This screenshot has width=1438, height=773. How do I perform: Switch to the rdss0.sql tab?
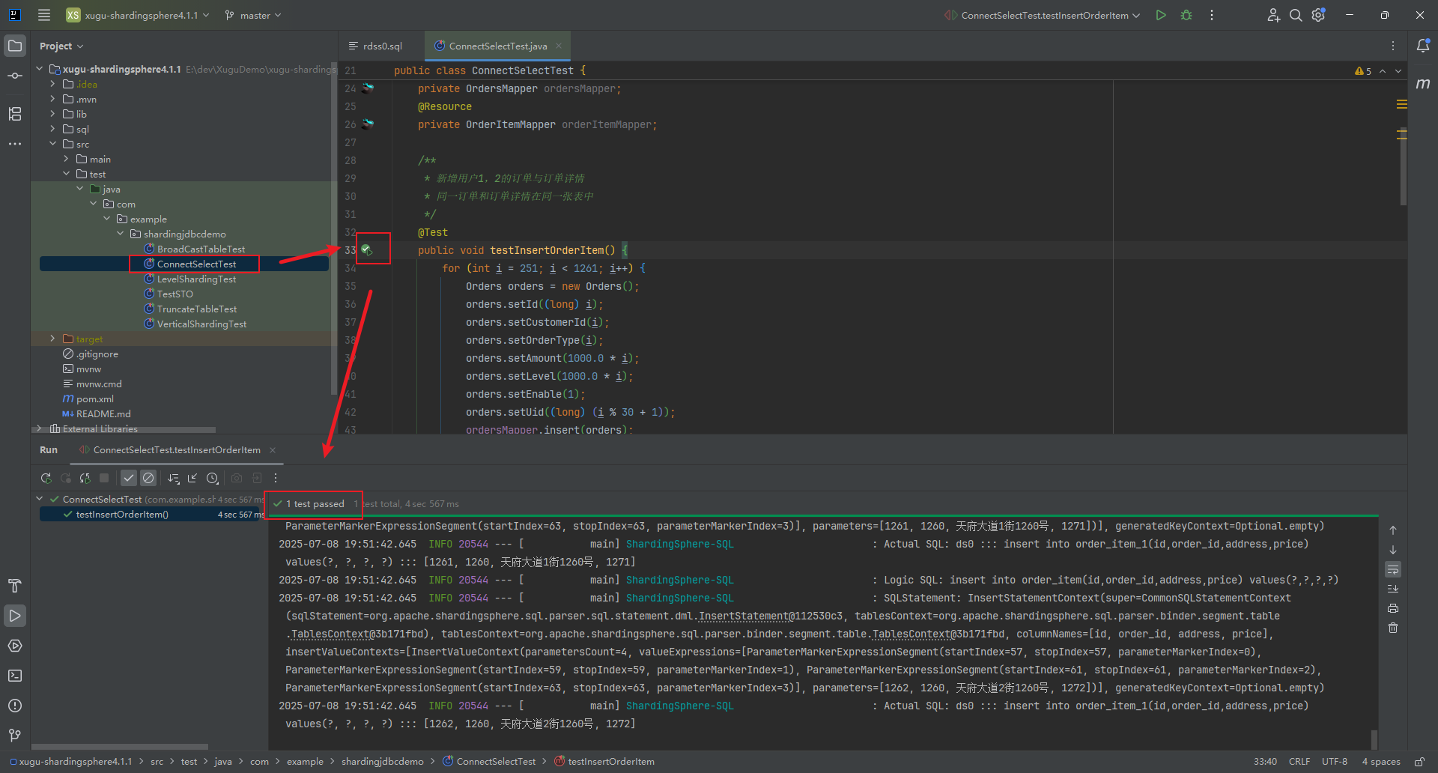[x=382, y=46]
